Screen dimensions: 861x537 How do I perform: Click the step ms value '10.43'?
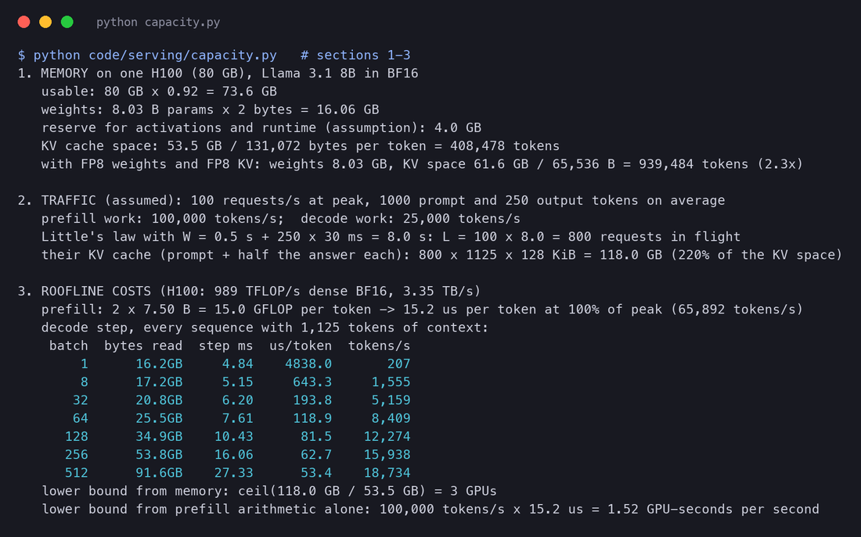click(x=234, y=436)
